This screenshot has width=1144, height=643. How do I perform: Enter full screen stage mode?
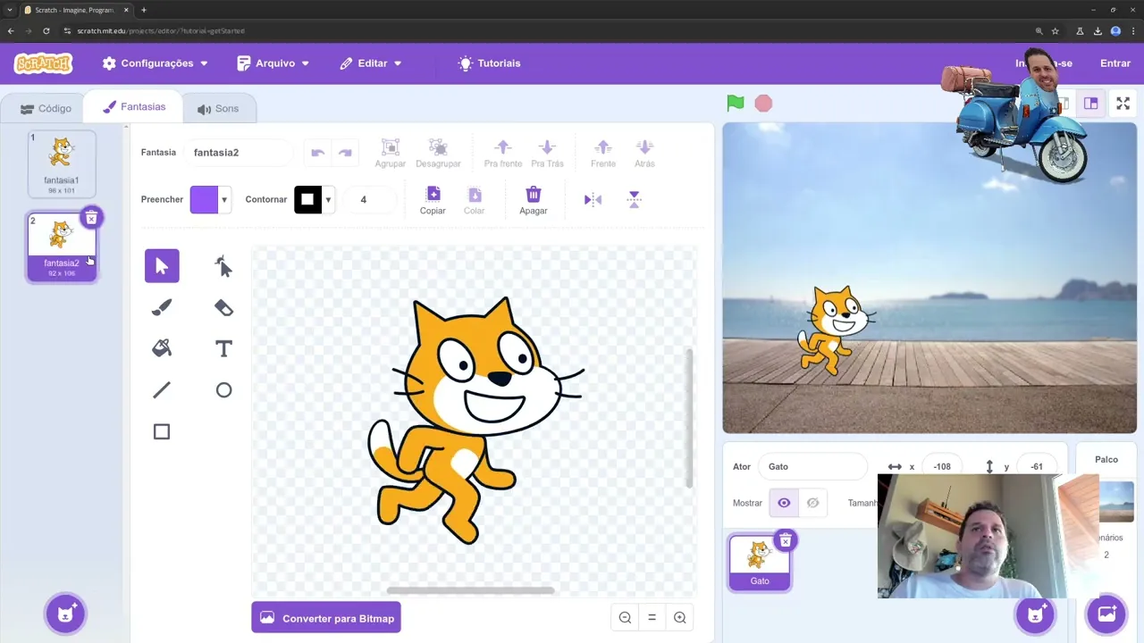click(x=1123, y=104)
